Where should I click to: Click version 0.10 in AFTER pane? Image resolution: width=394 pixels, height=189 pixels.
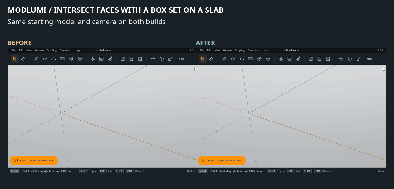[380, 50]
